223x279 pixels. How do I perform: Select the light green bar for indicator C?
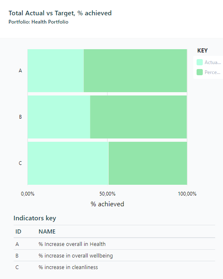(68, 163)
